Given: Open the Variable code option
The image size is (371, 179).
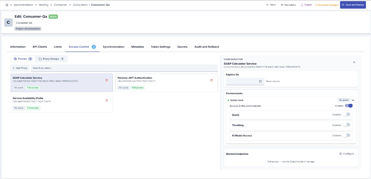Looking at the screenshot, I should click(288, 5).
